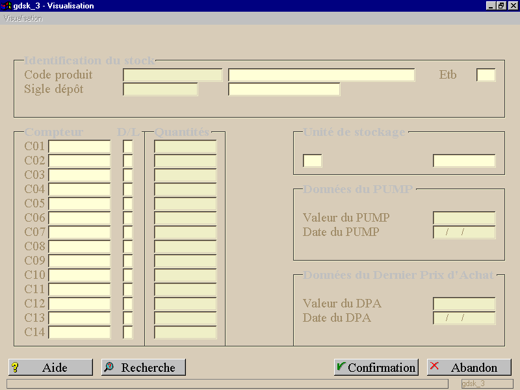Click the small Unité de stockage code field
The image size is (520, 390).
[313, 161]
